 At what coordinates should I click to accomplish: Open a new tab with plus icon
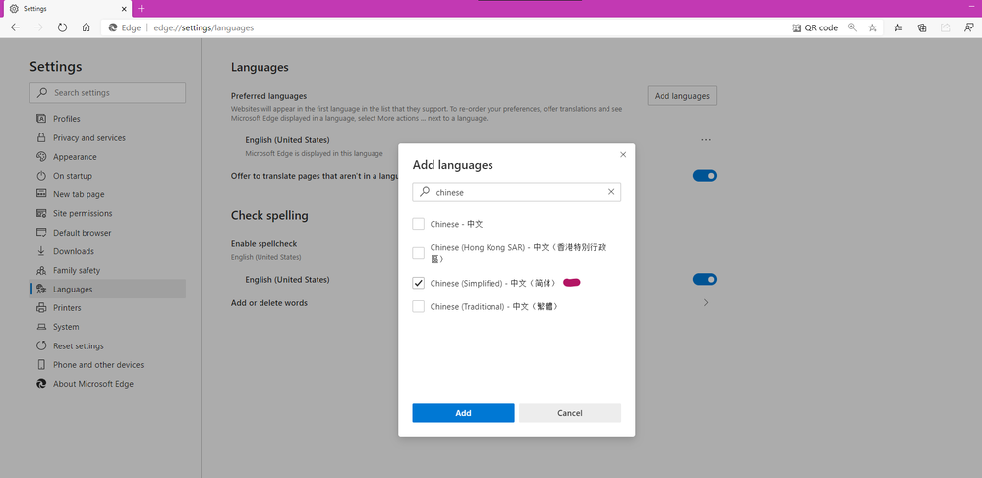pyautogui.click(x=141, y=9)
